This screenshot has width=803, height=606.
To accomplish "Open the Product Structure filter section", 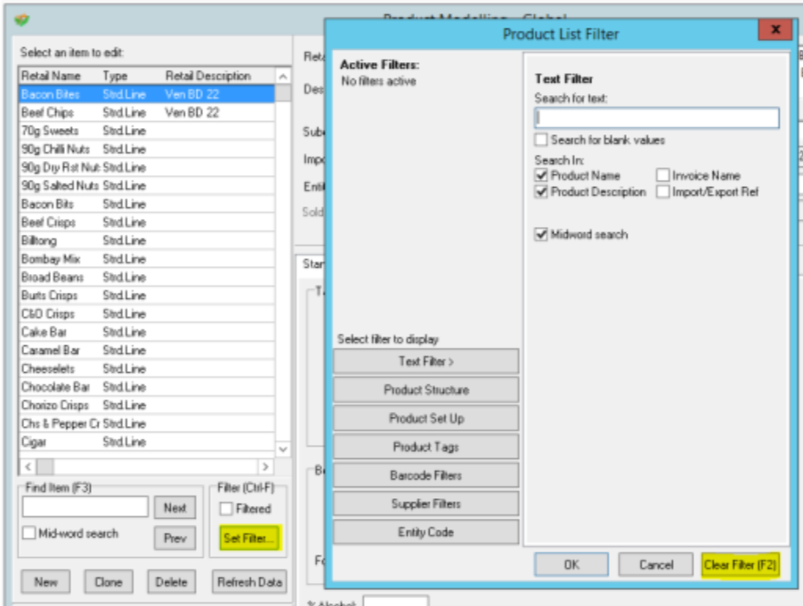I will [x=426, y=390].
